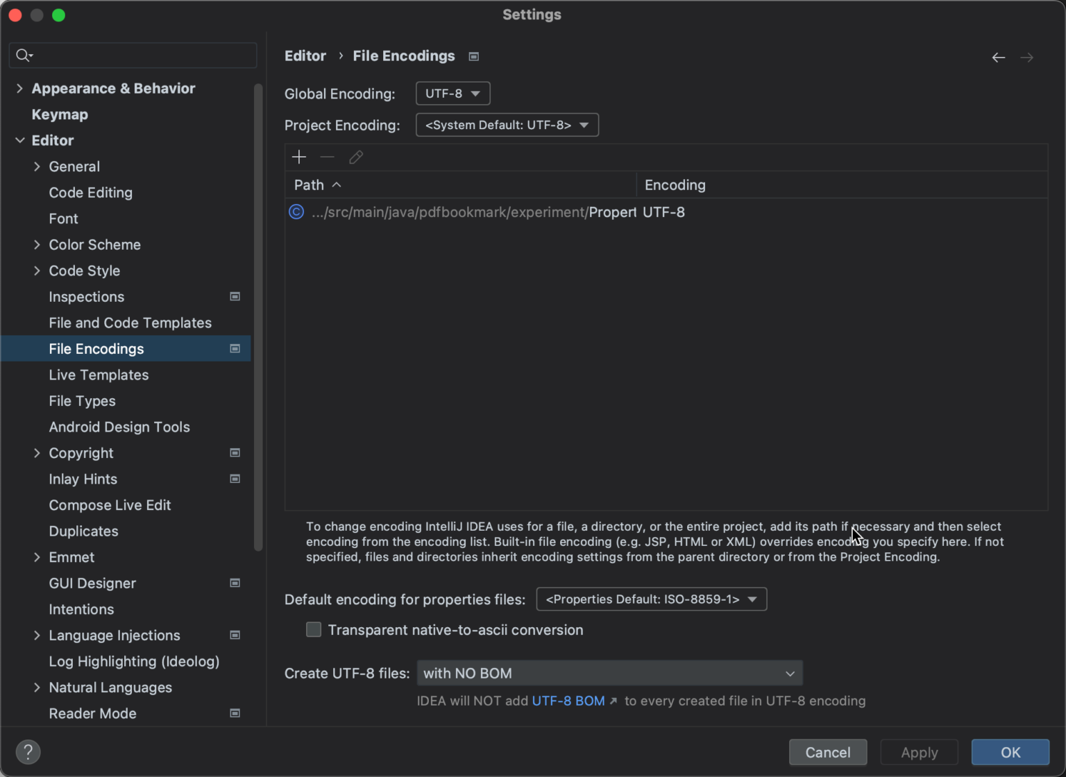Open the Global Encoding dropdown
This screenshot has width=1066, height=777.
coord(452,93)
